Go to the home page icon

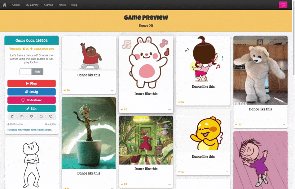[x=5, y=5]
